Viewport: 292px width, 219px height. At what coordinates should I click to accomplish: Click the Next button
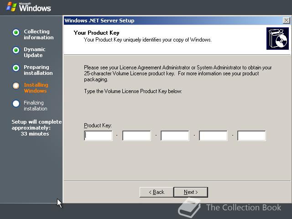pos(191,192)
